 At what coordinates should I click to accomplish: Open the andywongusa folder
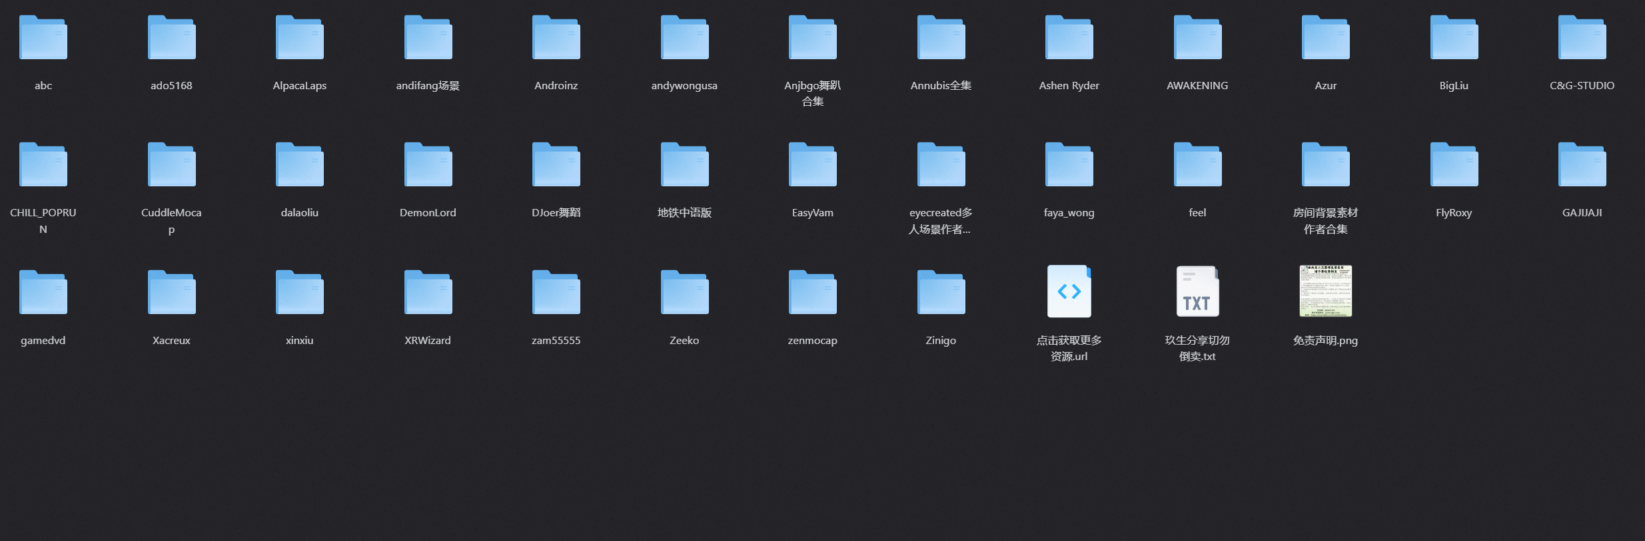(x=684, y=37)
